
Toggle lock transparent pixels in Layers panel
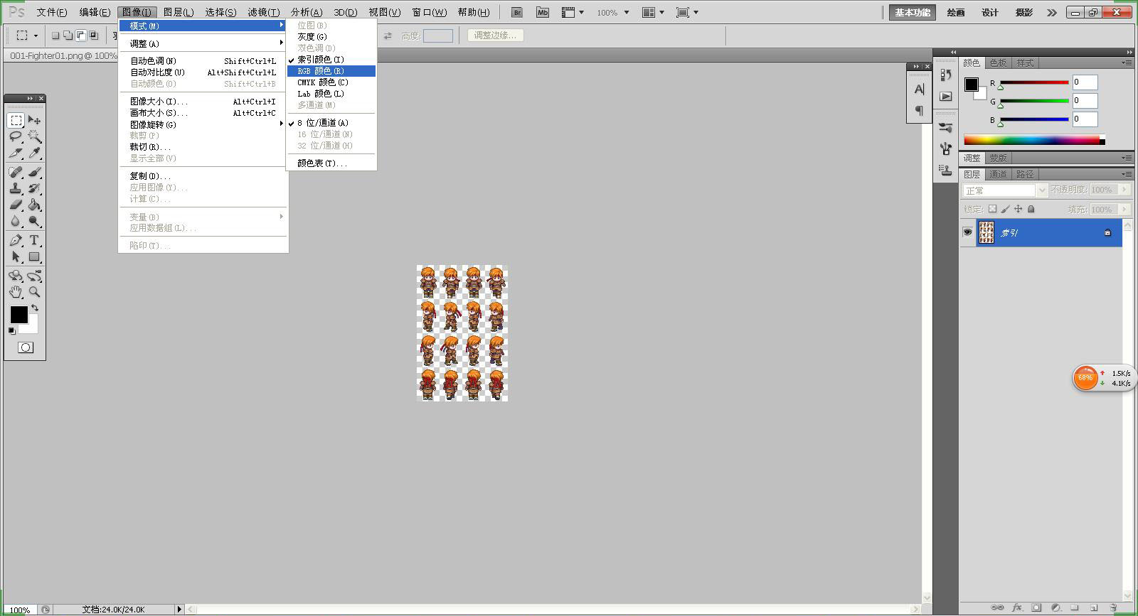point(993,209)
